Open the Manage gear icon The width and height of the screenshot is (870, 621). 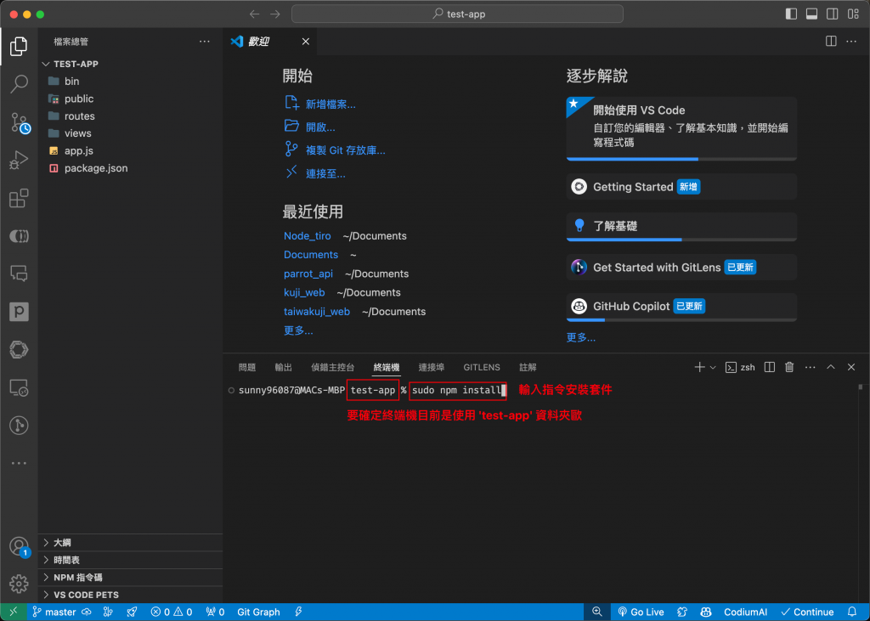tap(19, 584)
